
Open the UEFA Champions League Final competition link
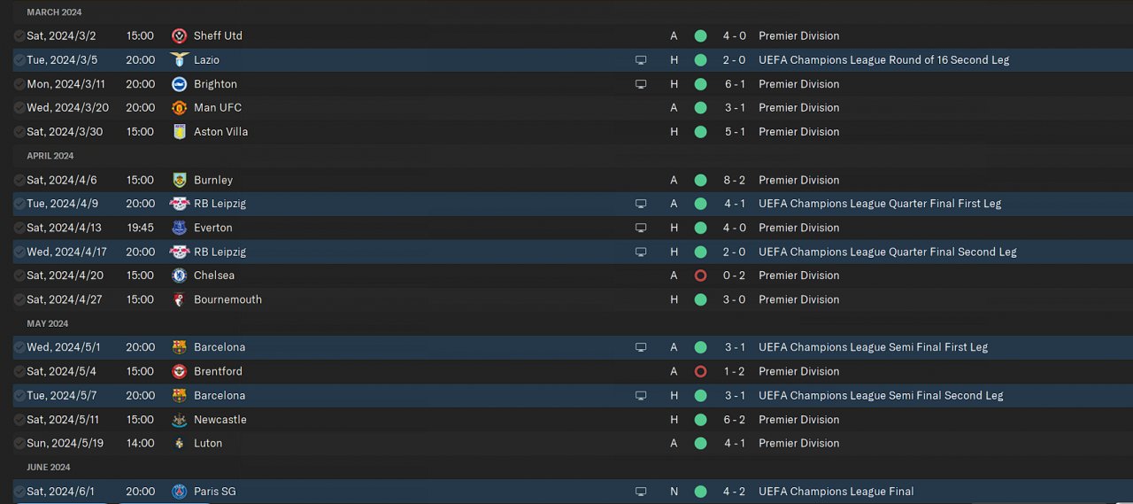pyautogui.click(x=836, y=492)
